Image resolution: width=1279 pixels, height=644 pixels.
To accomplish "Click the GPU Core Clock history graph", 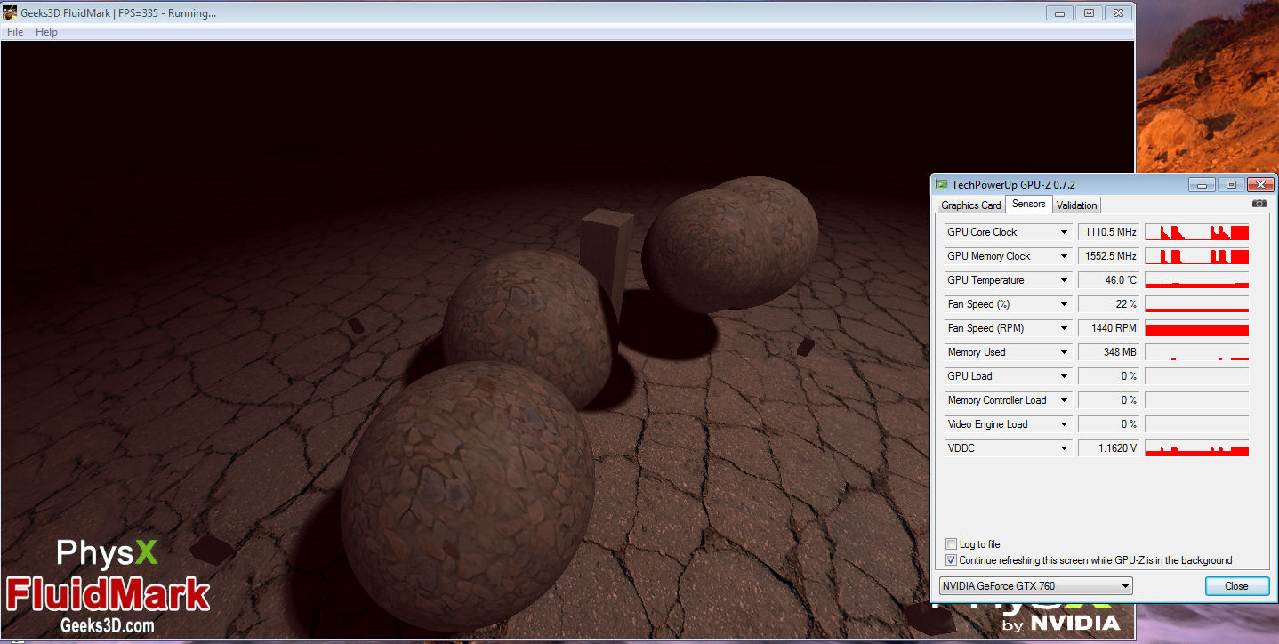I will pyautogui.click(x=1196, y=232).
